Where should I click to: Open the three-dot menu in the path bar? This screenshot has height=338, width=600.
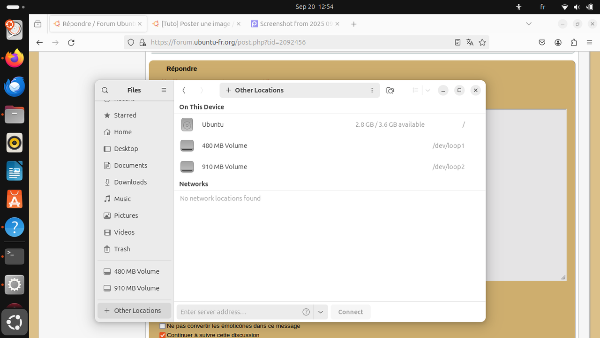point(372,90)
